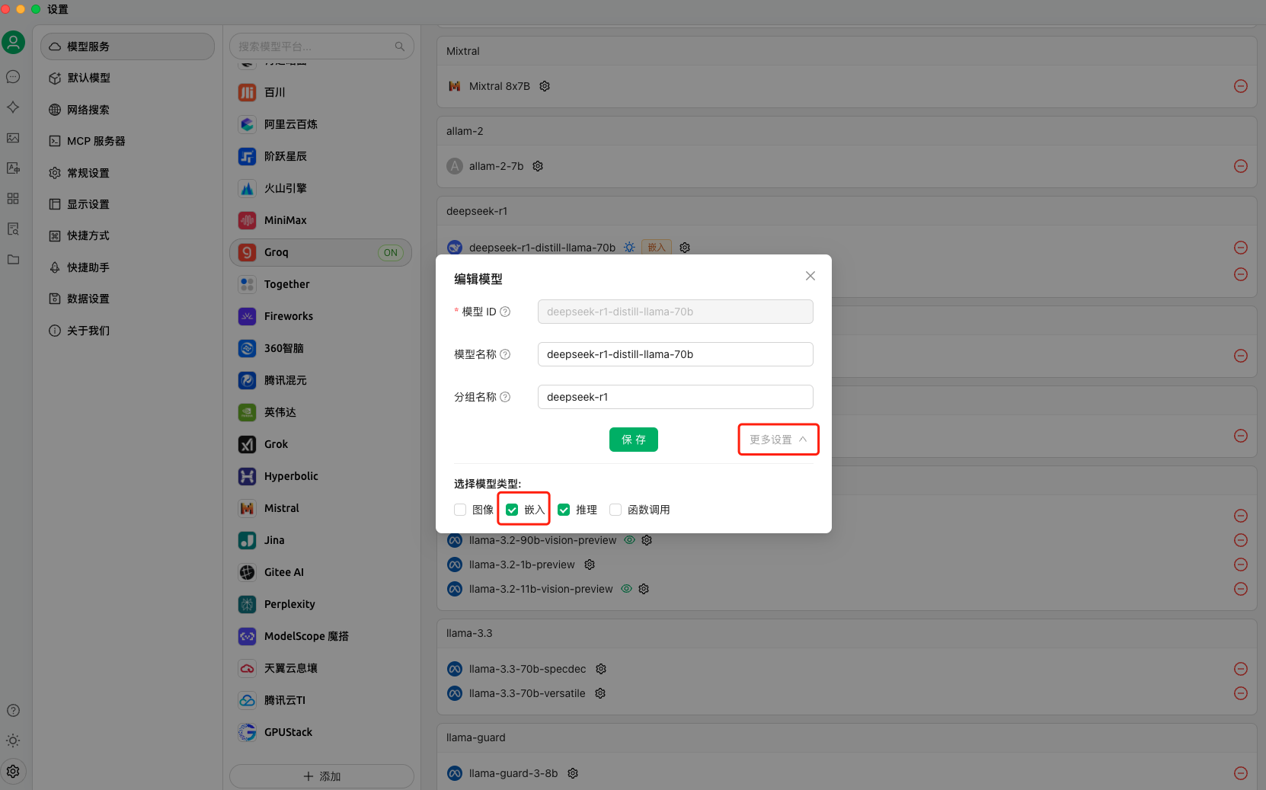1266x790 pixels.
Task: Open the 默认模型 settings section
Action: (88, 78)
